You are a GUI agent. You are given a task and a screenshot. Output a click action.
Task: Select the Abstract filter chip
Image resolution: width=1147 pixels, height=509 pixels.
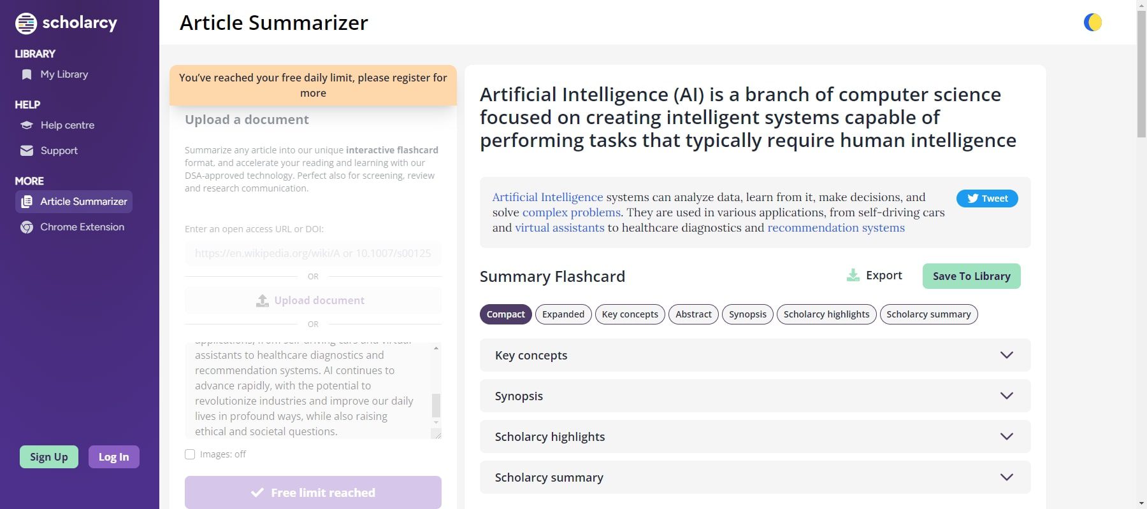(693, 314)
